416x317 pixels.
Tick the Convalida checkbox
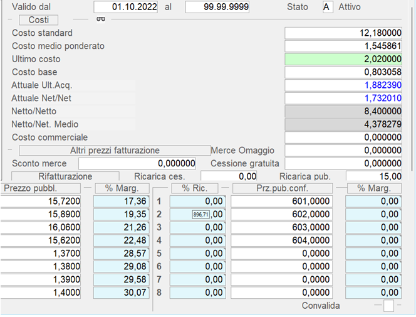389,306
